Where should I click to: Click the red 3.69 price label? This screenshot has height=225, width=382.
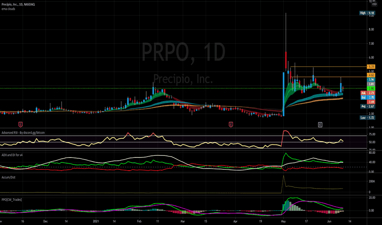(x=371, y=102)
